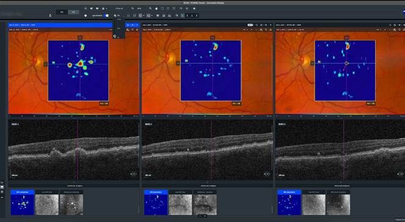Click the folder icon in left sidebar

2,182
